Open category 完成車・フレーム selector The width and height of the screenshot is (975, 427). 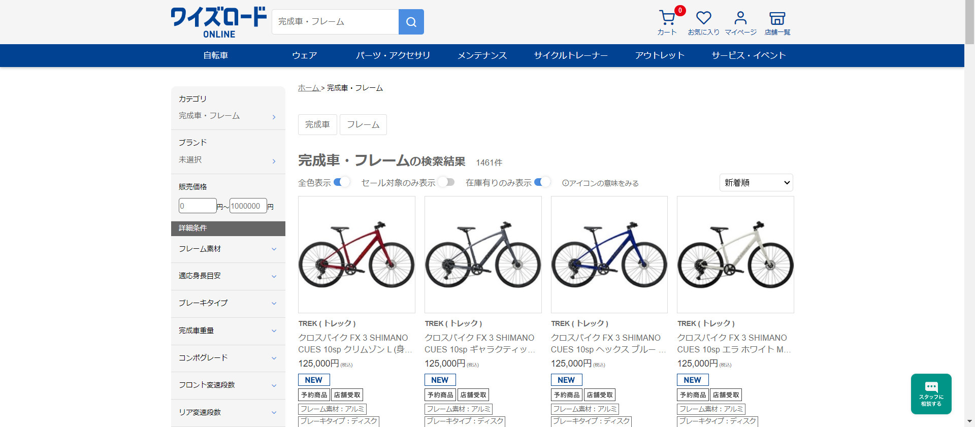(227, 116)
